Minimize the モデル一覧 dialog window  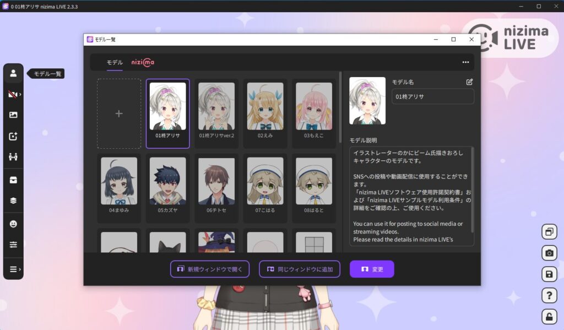click(x=436, y=40)
